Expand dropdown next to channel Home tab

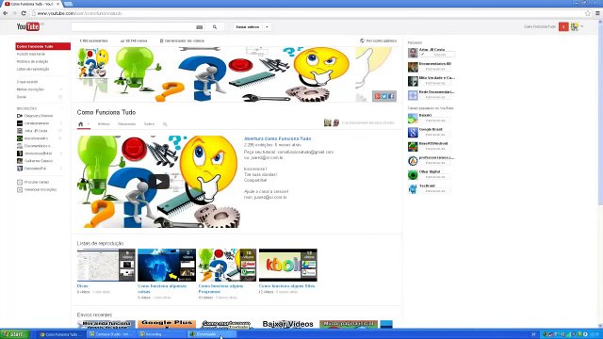88,124
